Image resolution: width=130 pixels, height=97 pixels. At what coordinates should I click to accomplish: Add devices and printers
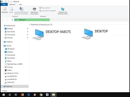(x=34, y=11)
